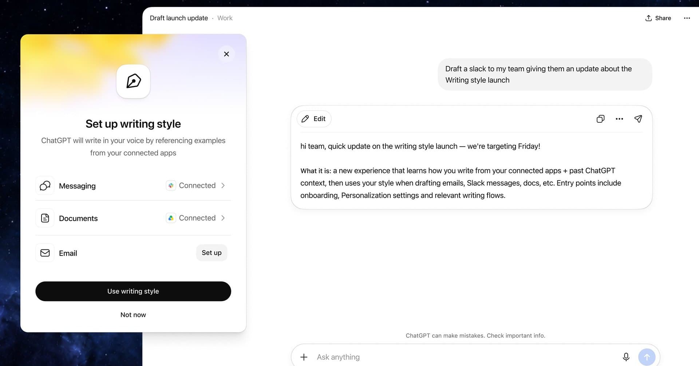
Task: Add an attachment with the plus icon
Action: (304, 357)
